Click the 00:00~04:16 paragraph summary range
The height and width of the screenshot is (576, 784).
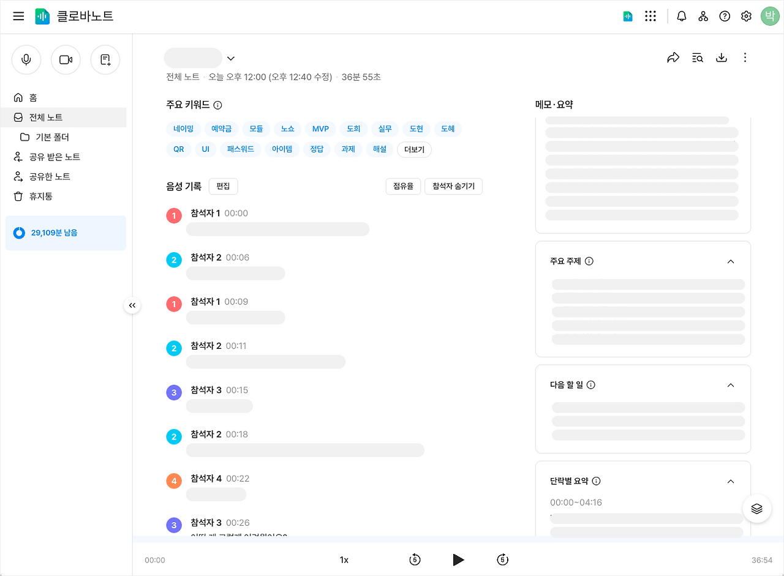(576, 503)
